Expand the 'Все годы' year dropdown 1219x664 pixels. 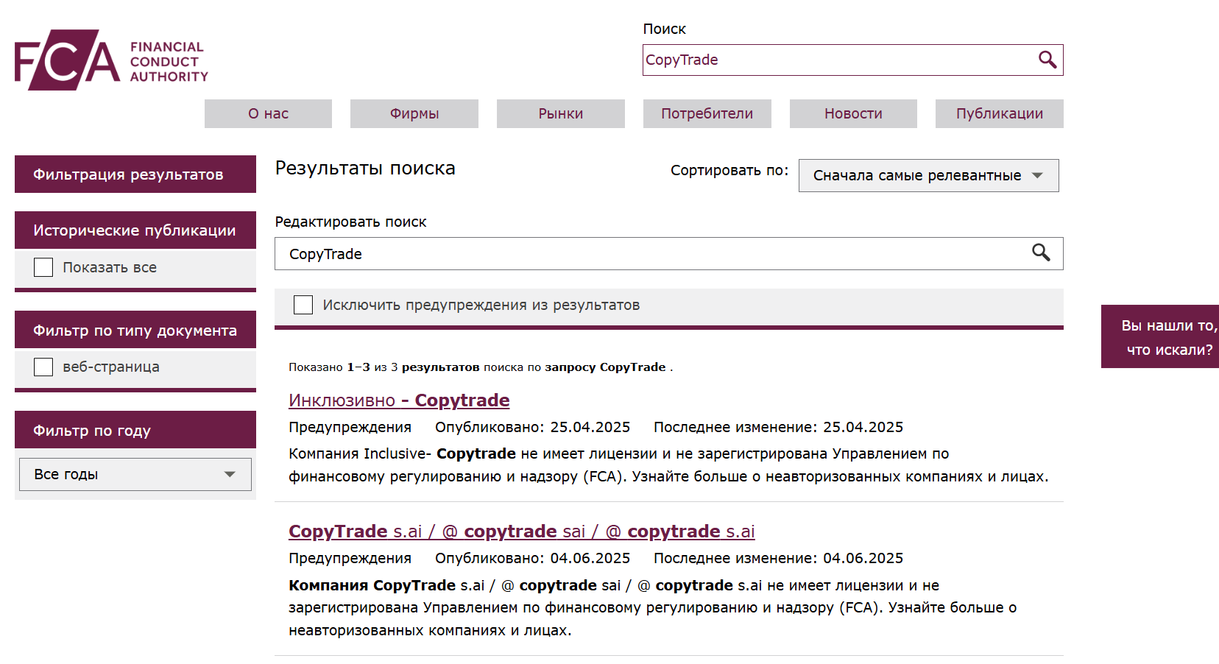pos(135,474)
